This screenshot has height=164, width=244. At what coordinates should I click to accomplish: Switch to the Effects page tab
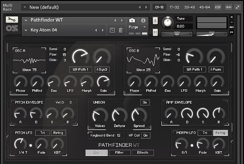(x=143, y=153)
